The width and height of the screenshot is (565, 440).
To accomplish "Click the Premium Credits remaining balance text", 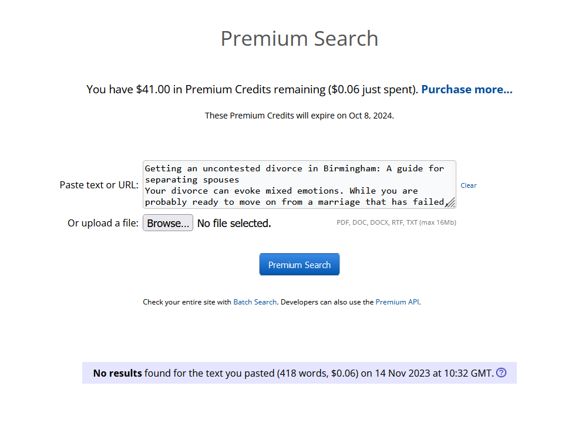I will pyautogui.click(x=253, y=90).
